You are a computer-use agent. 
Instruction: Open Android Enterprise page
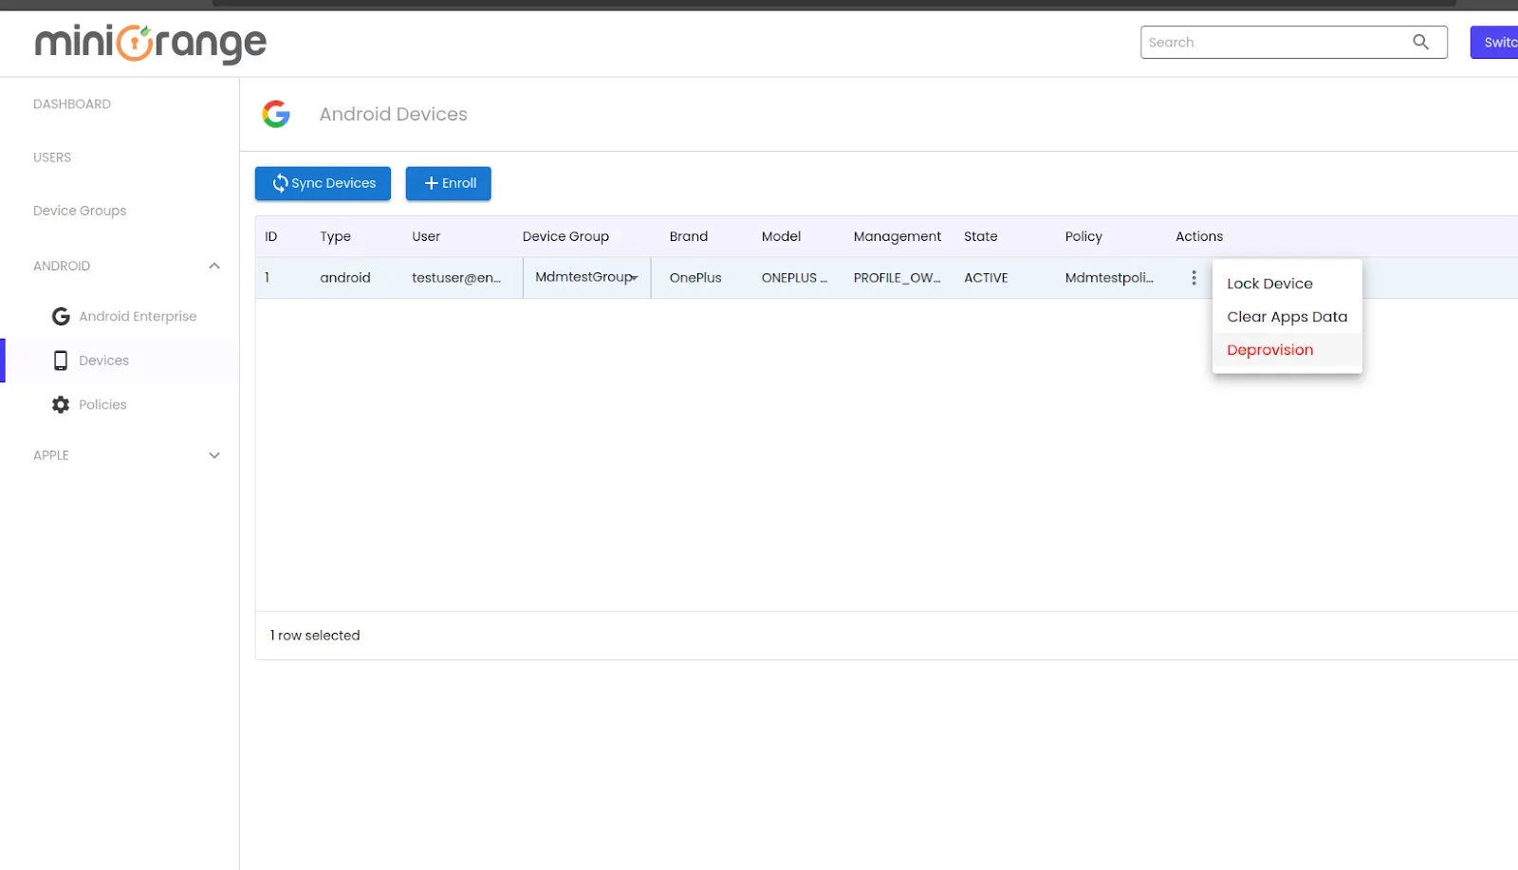pyautogui.click(x=138, y=316)
